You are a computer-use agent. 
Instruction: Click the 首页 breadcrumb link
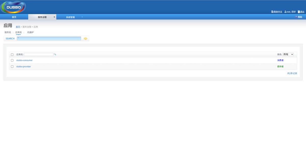[18, 27]
